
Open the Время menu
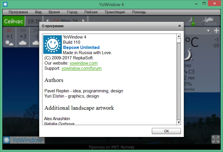point(54,12)
